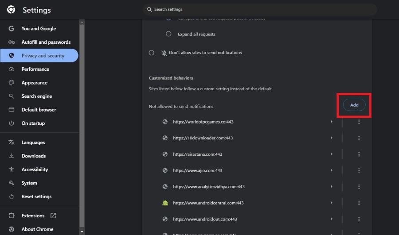
Task: Expand the 10downloader.com site details arrow
Action: [332, 138]
